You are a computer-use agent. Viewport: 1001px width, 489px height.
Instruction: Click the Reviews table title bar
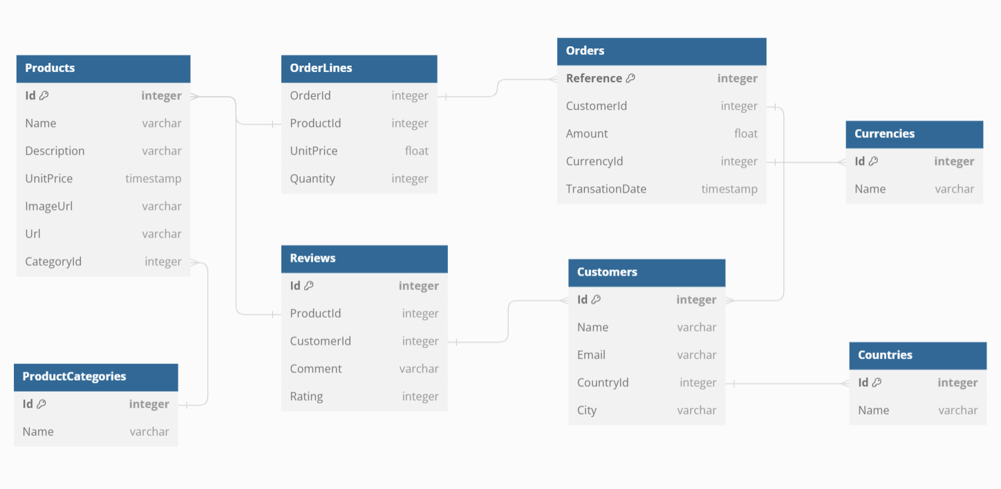click(364, 258)
